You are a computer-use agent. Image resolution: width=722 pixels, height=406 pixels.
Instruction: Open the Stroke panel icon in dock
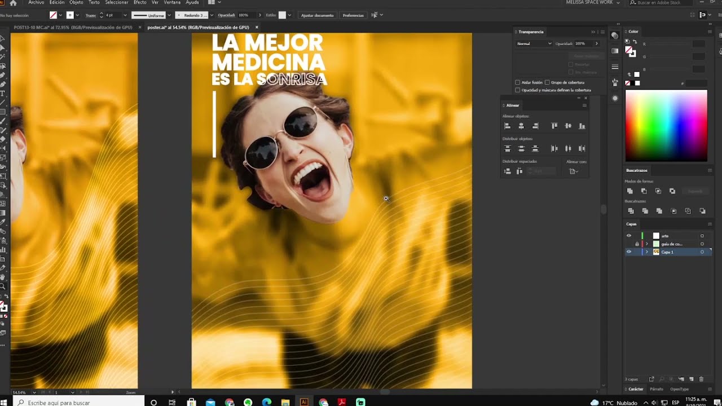click(x=615, y=67)
